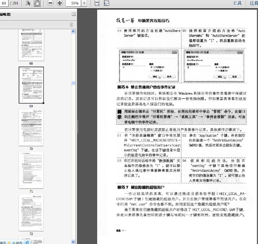Select the fit-width scrolling page view icon

[97, 3]
